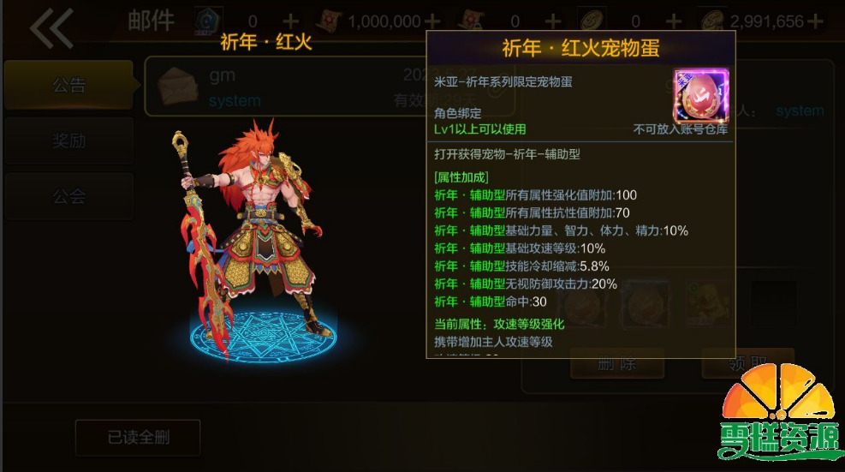Click the 删除 mail button
The height and width of the screenshot is (472, 845).
[x=617, y=365]
